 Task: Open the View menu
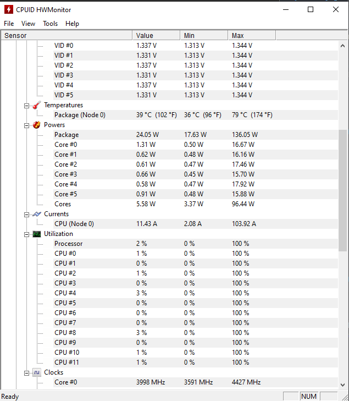(x=28, y=24)
